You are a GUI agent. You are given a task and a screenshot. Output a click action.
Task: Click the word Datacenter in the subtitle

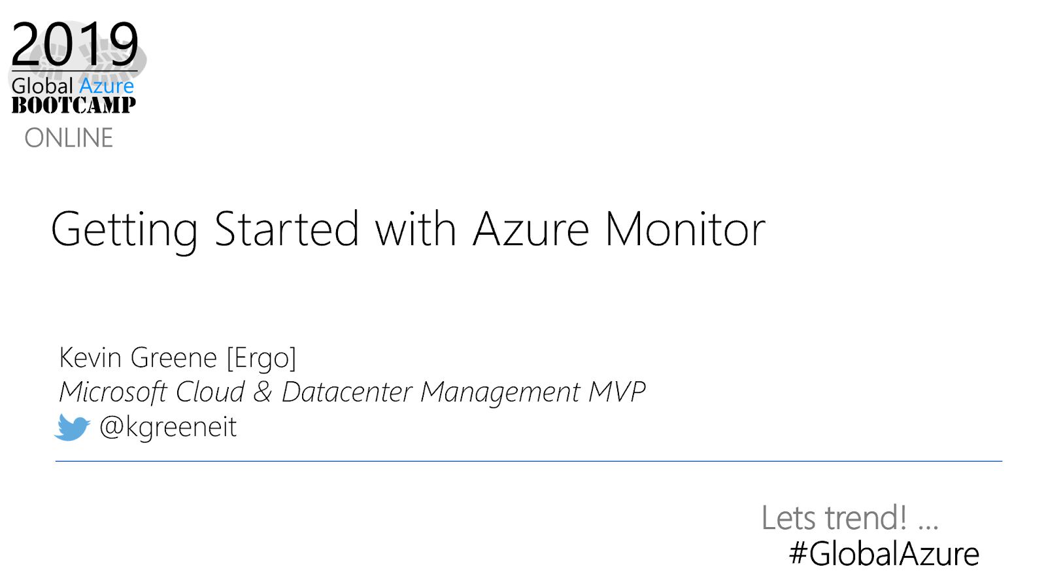pyautogui.click(x=346, y=392)
